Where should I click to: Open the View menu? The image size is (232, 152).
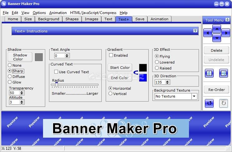point(25,13)
